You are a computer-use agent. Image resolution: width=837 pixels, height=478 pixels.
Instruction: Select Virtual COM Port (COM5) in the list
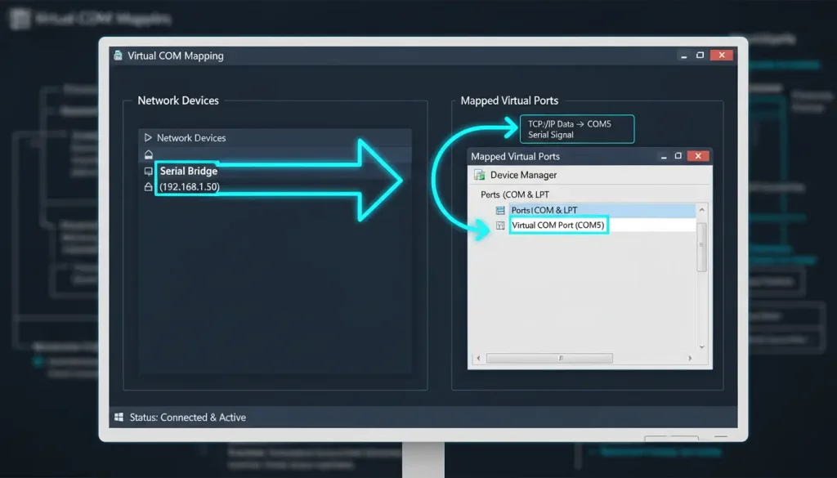coord(559,226)
